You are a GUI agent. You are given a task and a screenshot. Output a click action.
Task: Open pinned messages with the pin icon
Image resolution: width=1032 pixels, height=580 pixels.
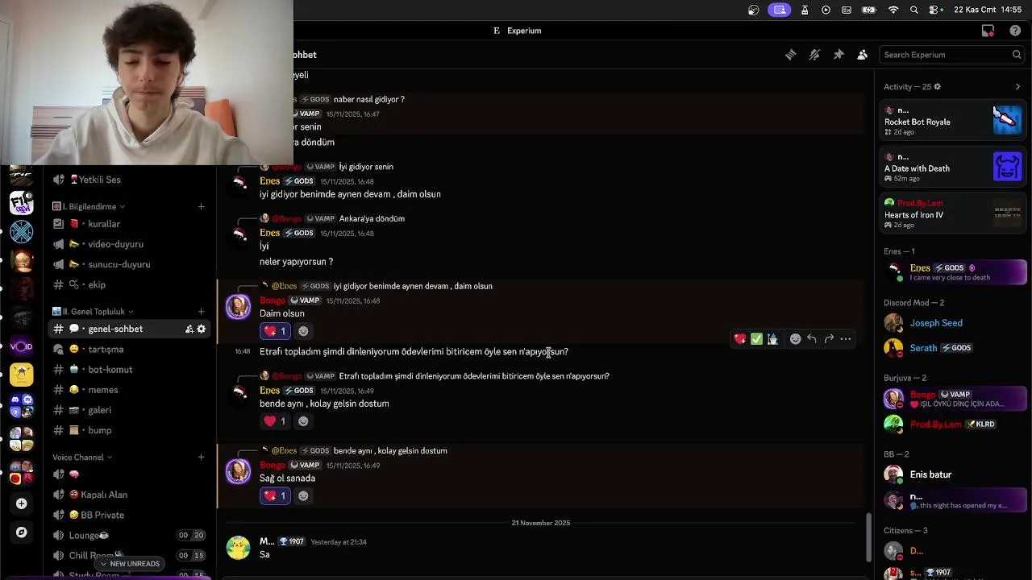click(838, 55)
